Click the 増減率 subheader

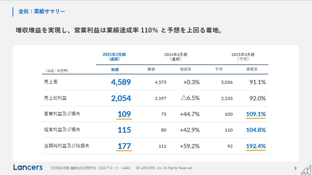(x=185, y=69)
